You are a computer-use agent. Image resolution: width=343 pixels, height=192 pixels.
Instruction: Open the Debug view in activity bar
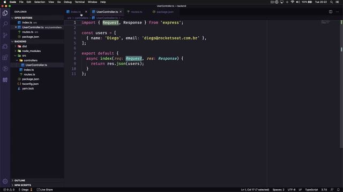pyautogui.click(x=5, y=46)
